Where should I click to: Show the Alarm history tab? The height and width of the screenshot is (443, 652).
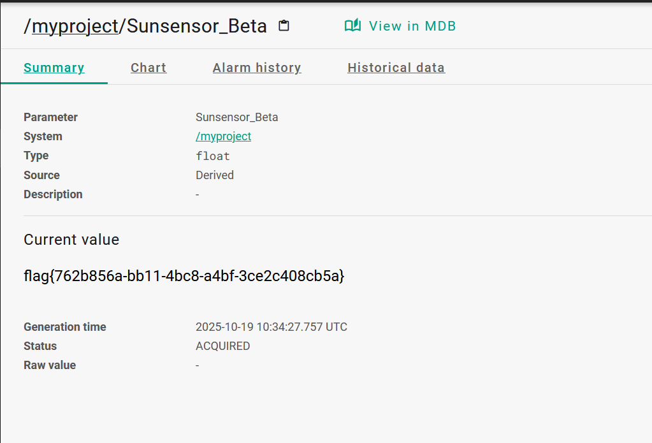(257, 68)
